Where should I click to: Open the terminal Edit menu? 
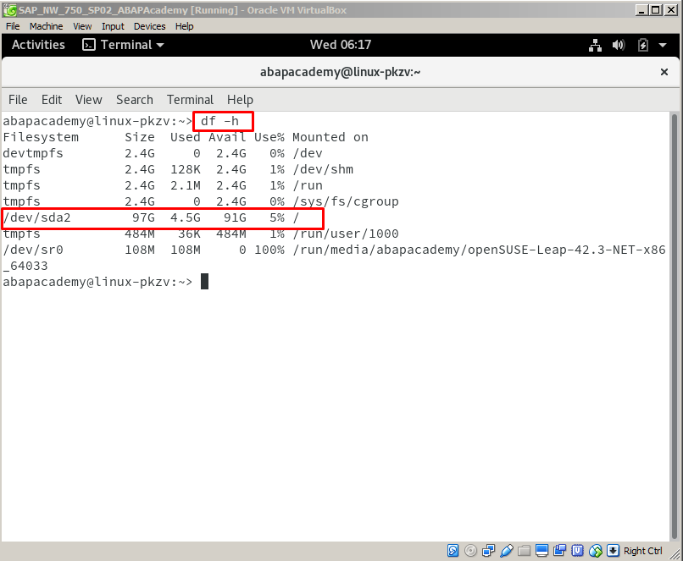[x=52, y=100]
